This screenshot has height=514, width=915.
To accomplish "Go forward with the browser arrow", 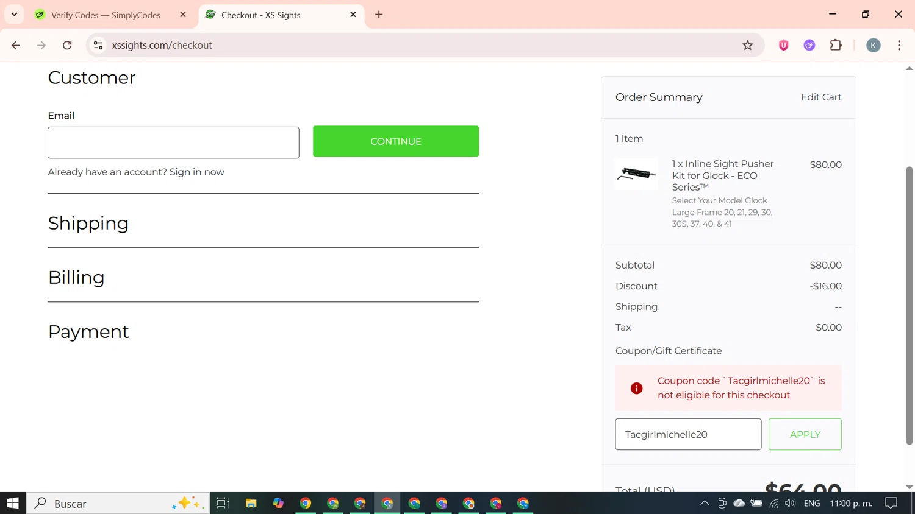I will 41,45.
